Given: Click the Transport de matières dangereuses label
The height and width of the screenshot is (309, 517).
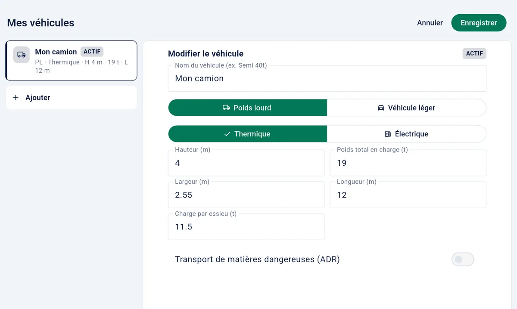Looking at the screenshot, I should tap(257, 260).
